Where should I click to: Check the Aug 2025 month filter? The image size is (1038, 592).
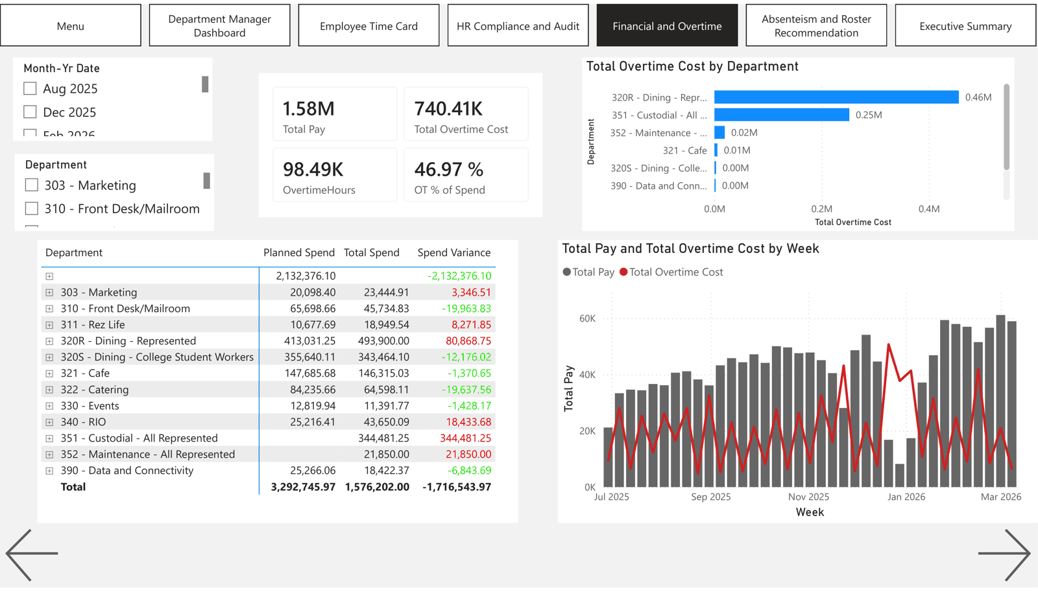30,88
